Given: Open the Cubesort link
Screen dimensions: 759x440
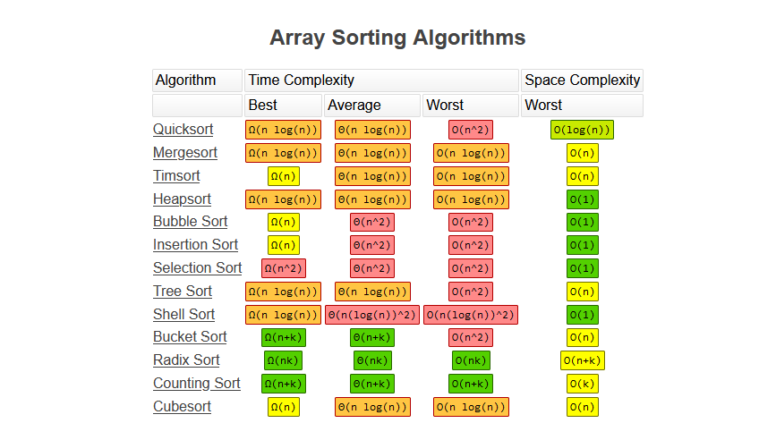Looking at the screenshot, I should (182, 407).
